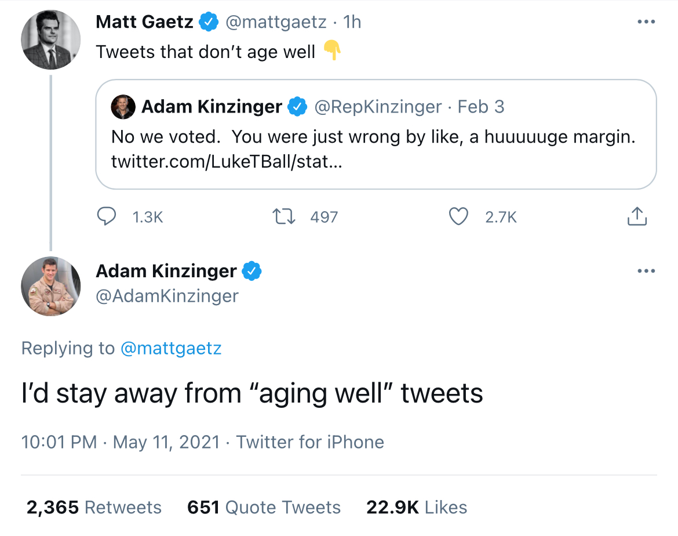The image size is (678, 536).
Task: Click the share icon on the quoted tweet
Action: click(637, 215)
